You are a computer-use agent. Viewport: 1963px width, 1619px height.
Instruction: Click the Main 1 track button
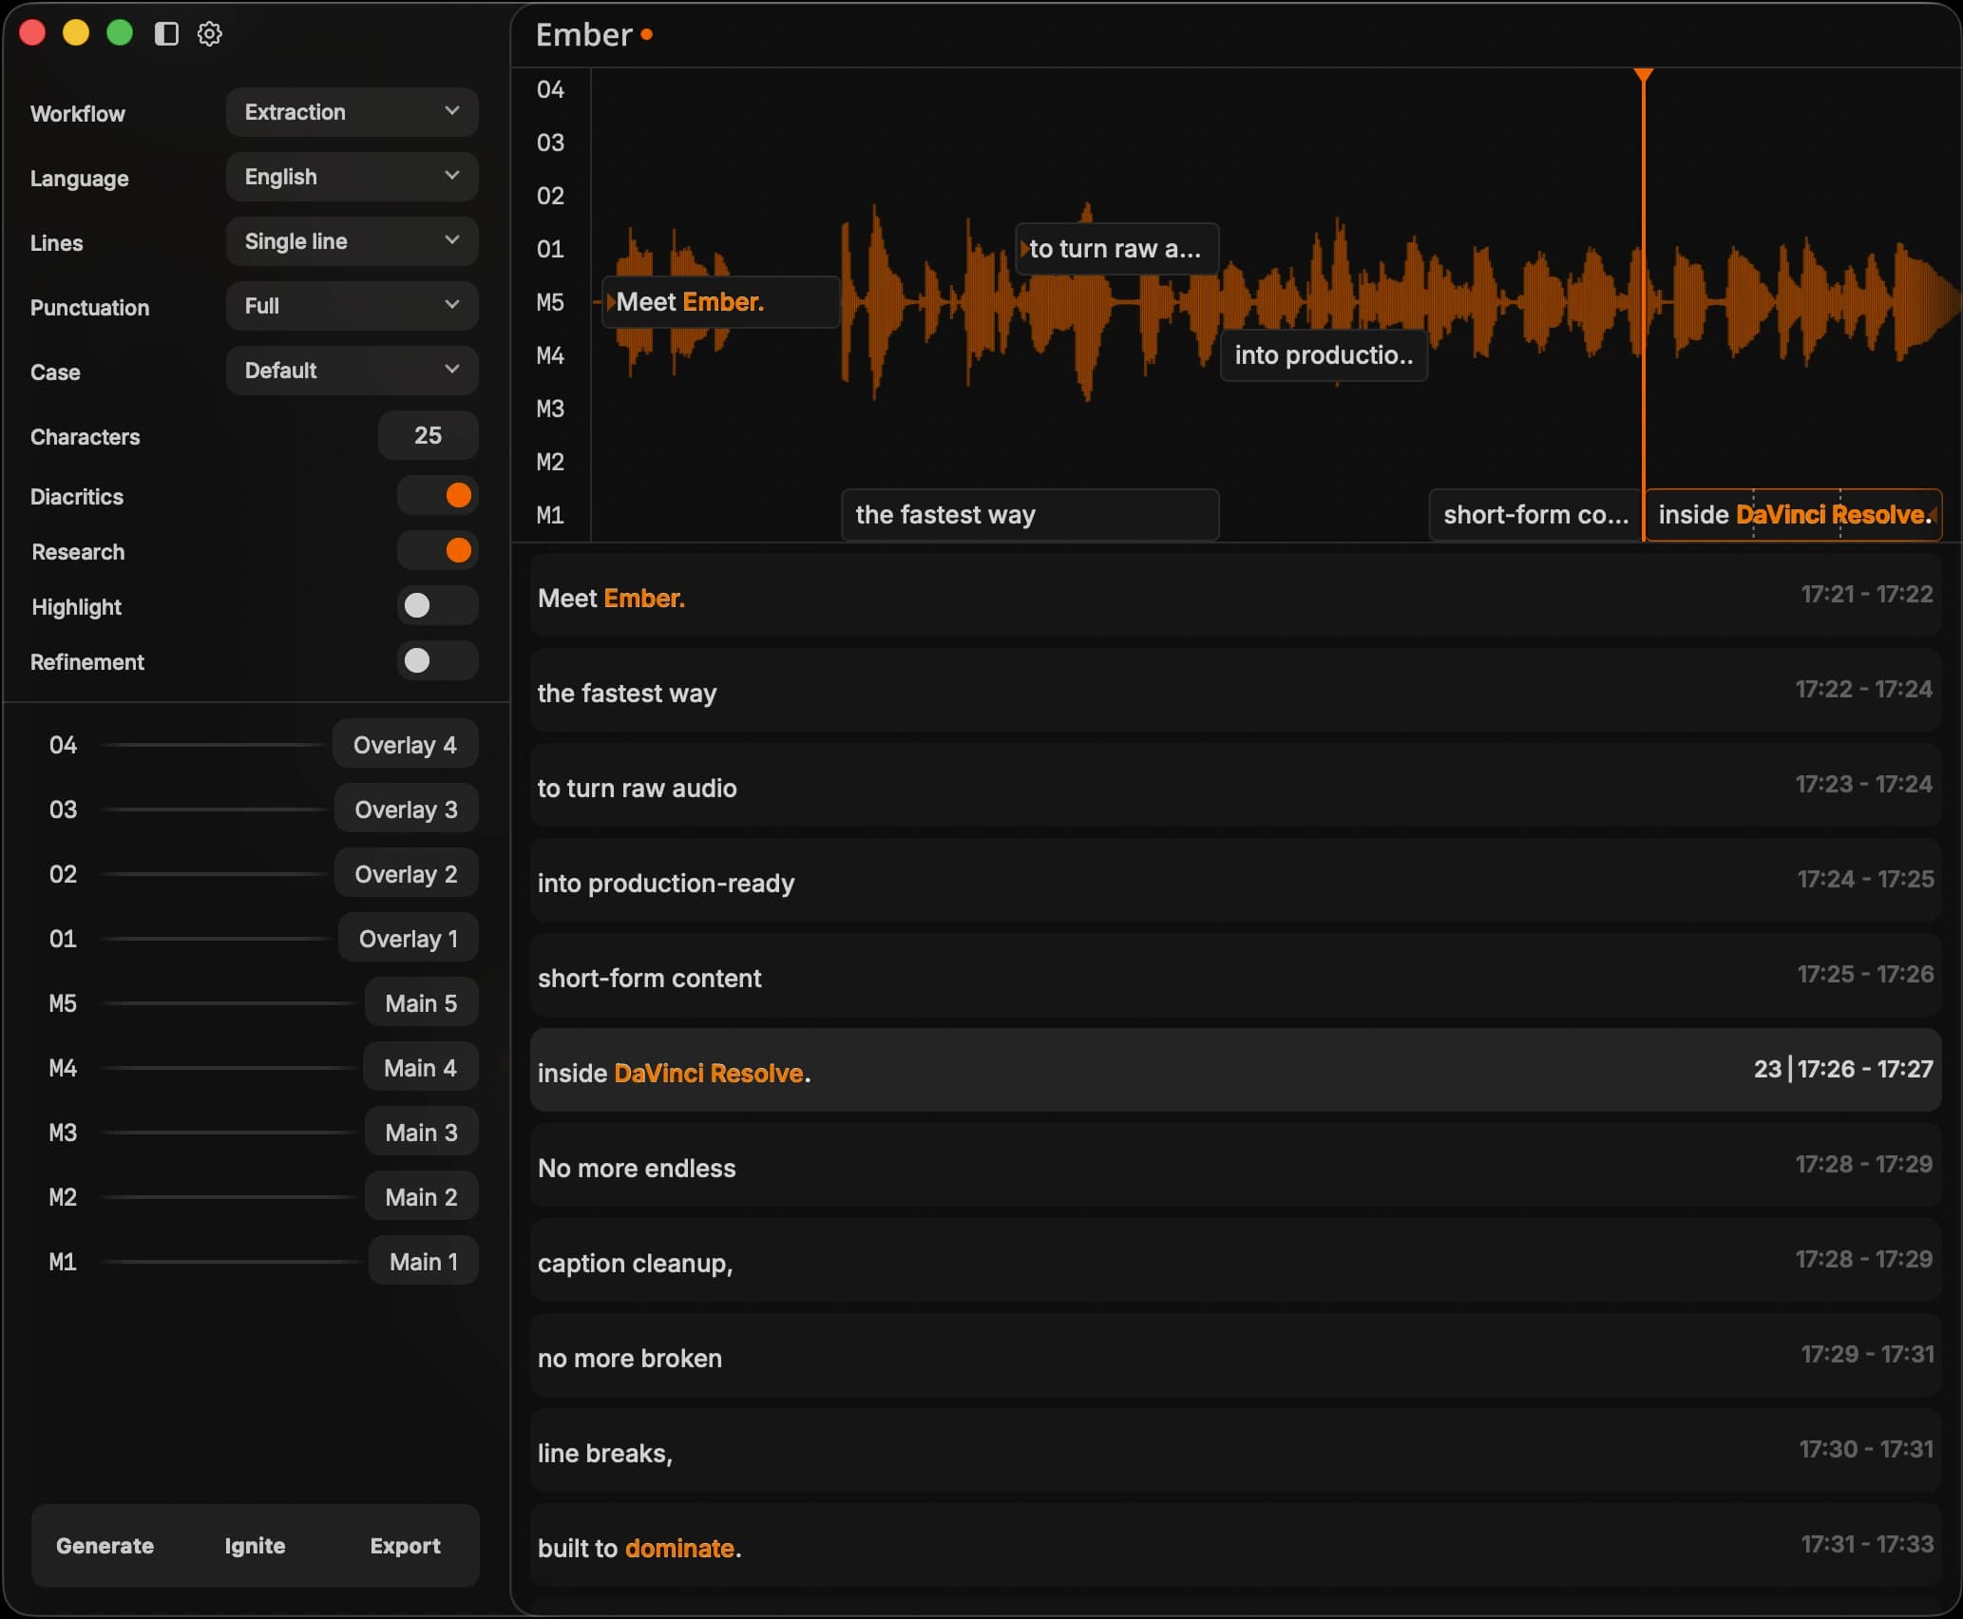[x=424, y=1261]
